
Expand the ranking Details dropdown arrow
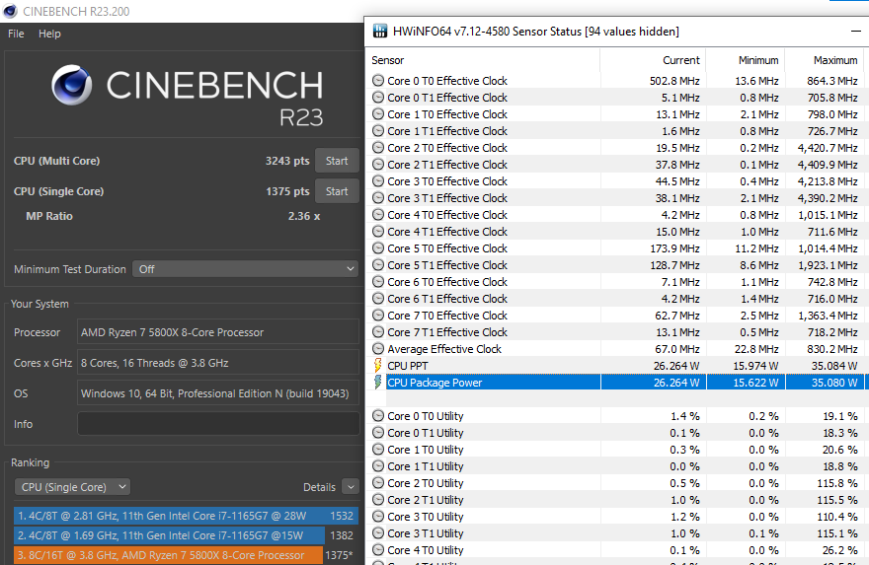point(351,487)
